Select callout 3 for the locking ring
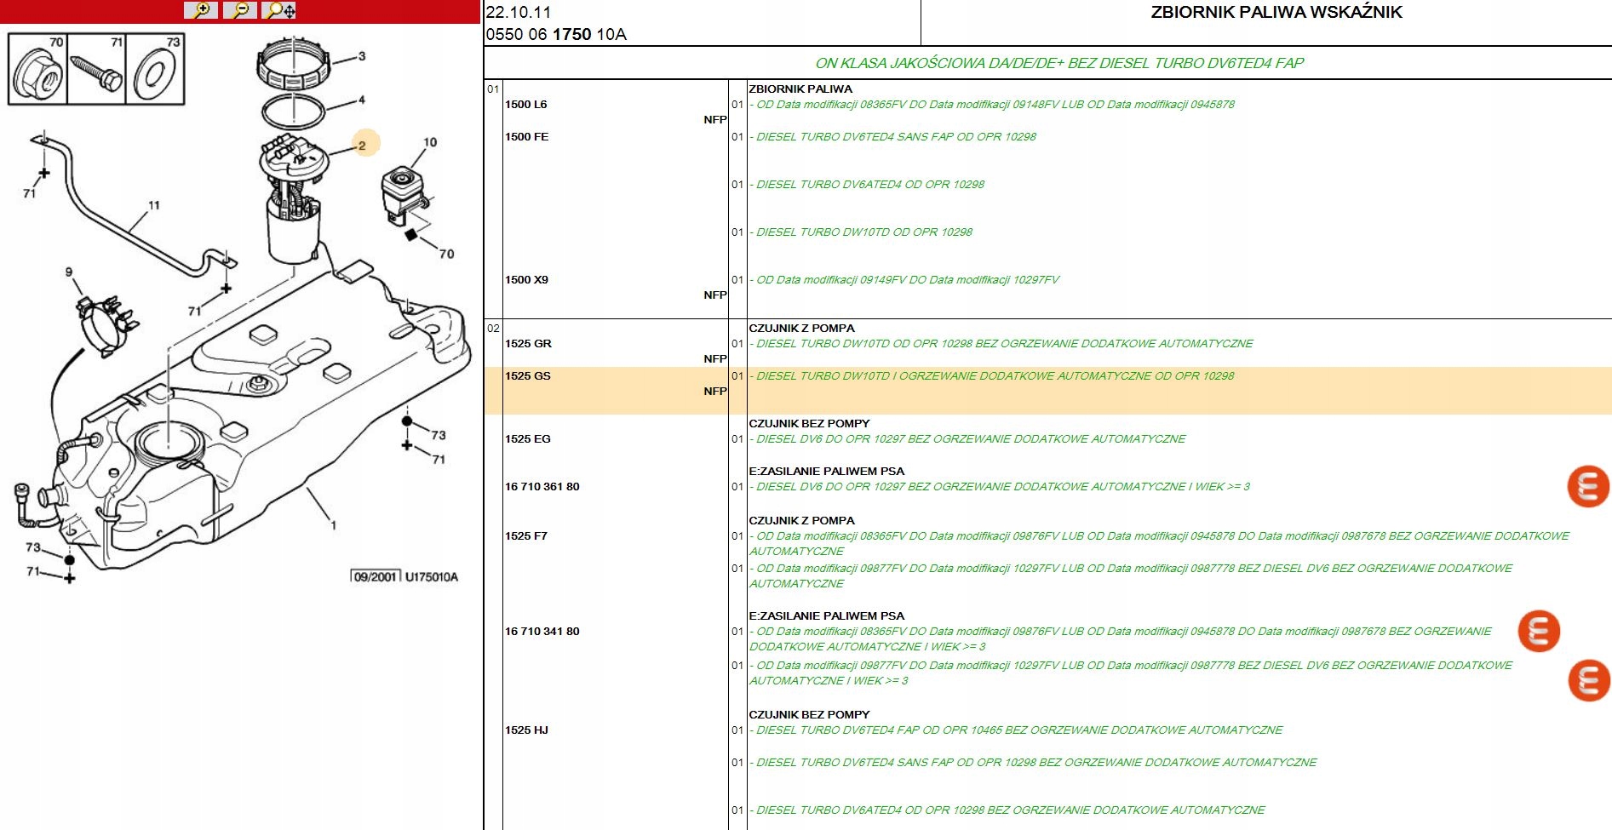This screenshot has width=1612, height=830. coord(362,56)
